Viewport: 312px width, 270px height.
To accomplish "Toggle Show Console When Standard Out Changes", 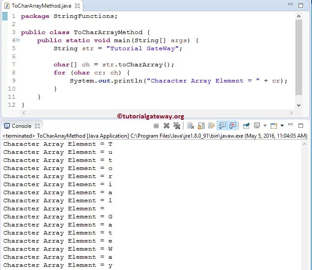I will point(222,126).
